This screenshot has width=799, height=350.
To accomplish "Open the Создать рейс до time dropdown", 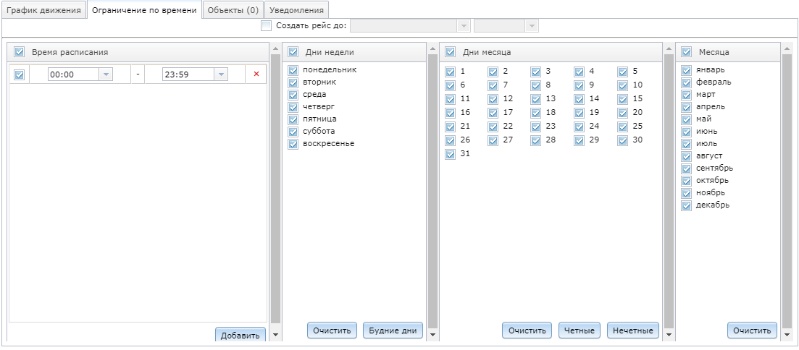I will point(532,25).
